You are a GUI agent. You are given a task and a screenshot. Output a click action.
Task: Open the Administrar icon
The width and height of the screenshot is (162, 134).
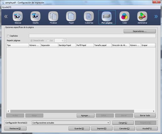coord(142,16)
